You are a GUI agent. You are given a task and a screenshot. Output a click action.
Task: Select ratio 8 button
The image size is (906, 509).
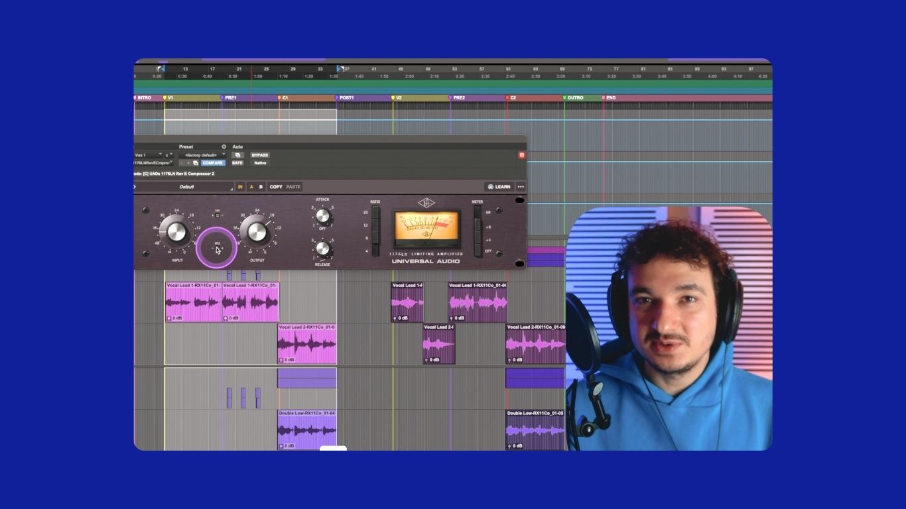click(x=375, y=237)
